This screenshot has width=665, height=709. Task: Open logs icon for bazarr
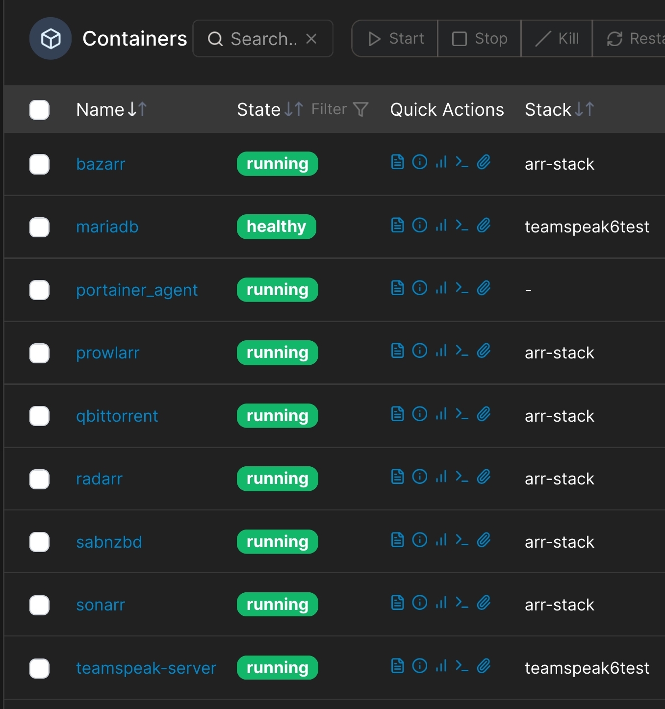click(397, 162)
